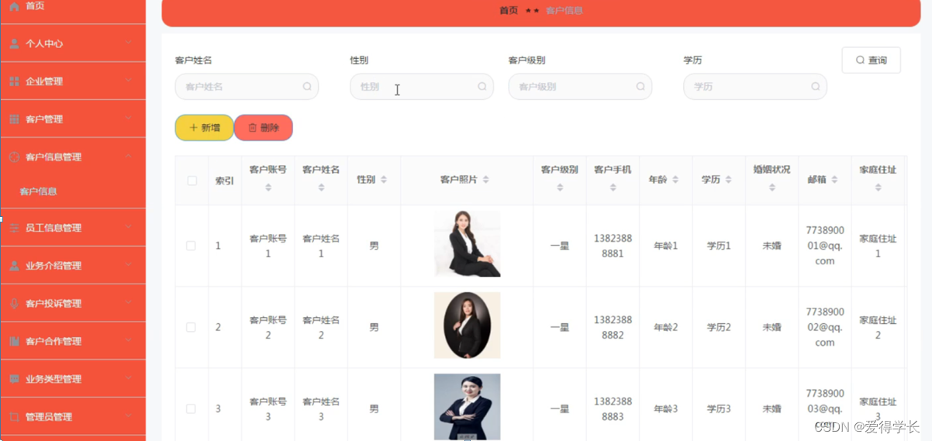Expand the 业务介绍管理 menu chevron
Viewport: 932px width, 441px height.
[129, 265]
